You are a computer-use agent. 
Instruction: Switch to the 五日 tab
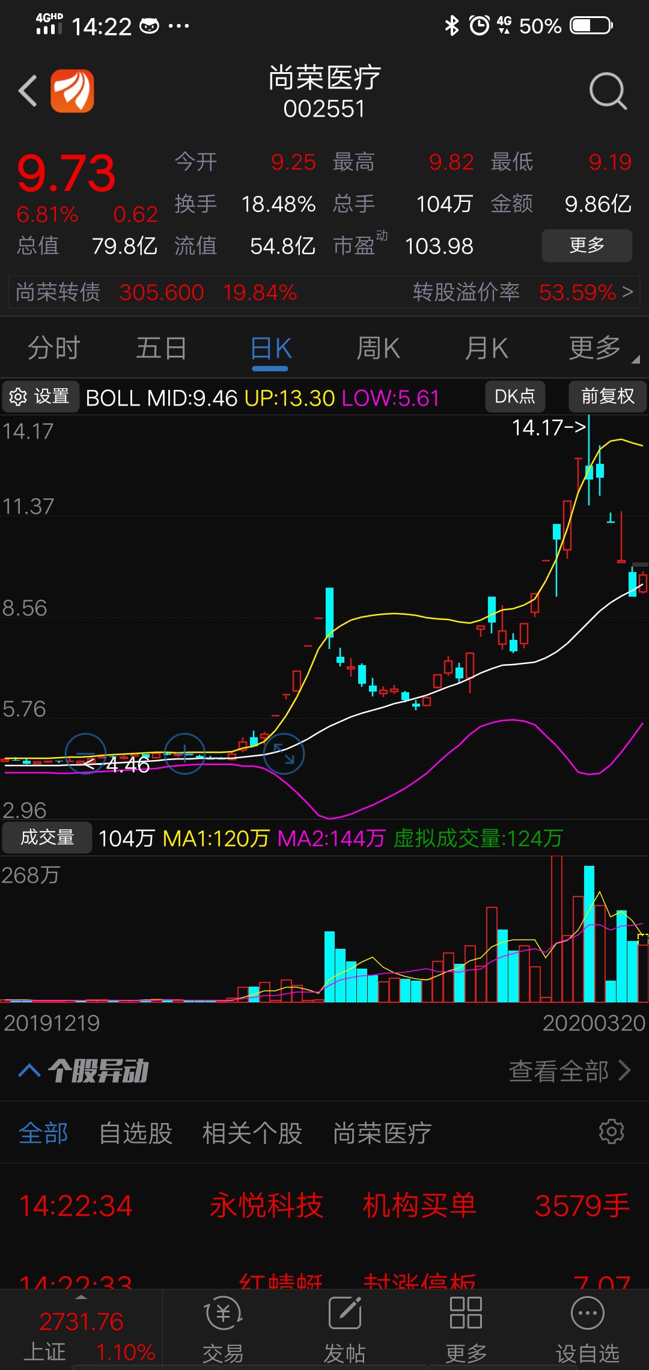tap(161, 348)
